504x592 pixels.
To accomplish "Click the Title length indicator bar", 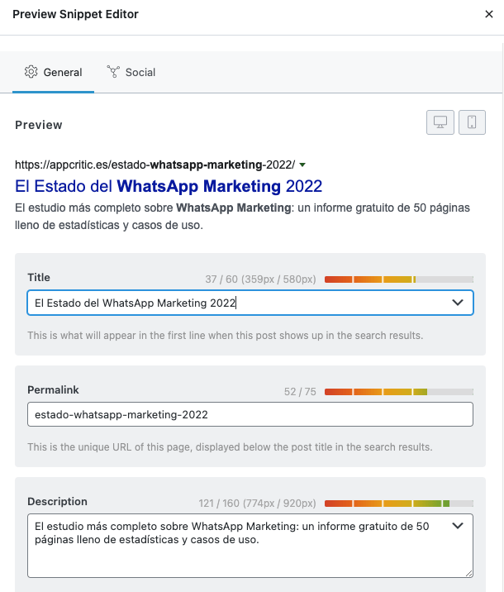I will (399, 279).
